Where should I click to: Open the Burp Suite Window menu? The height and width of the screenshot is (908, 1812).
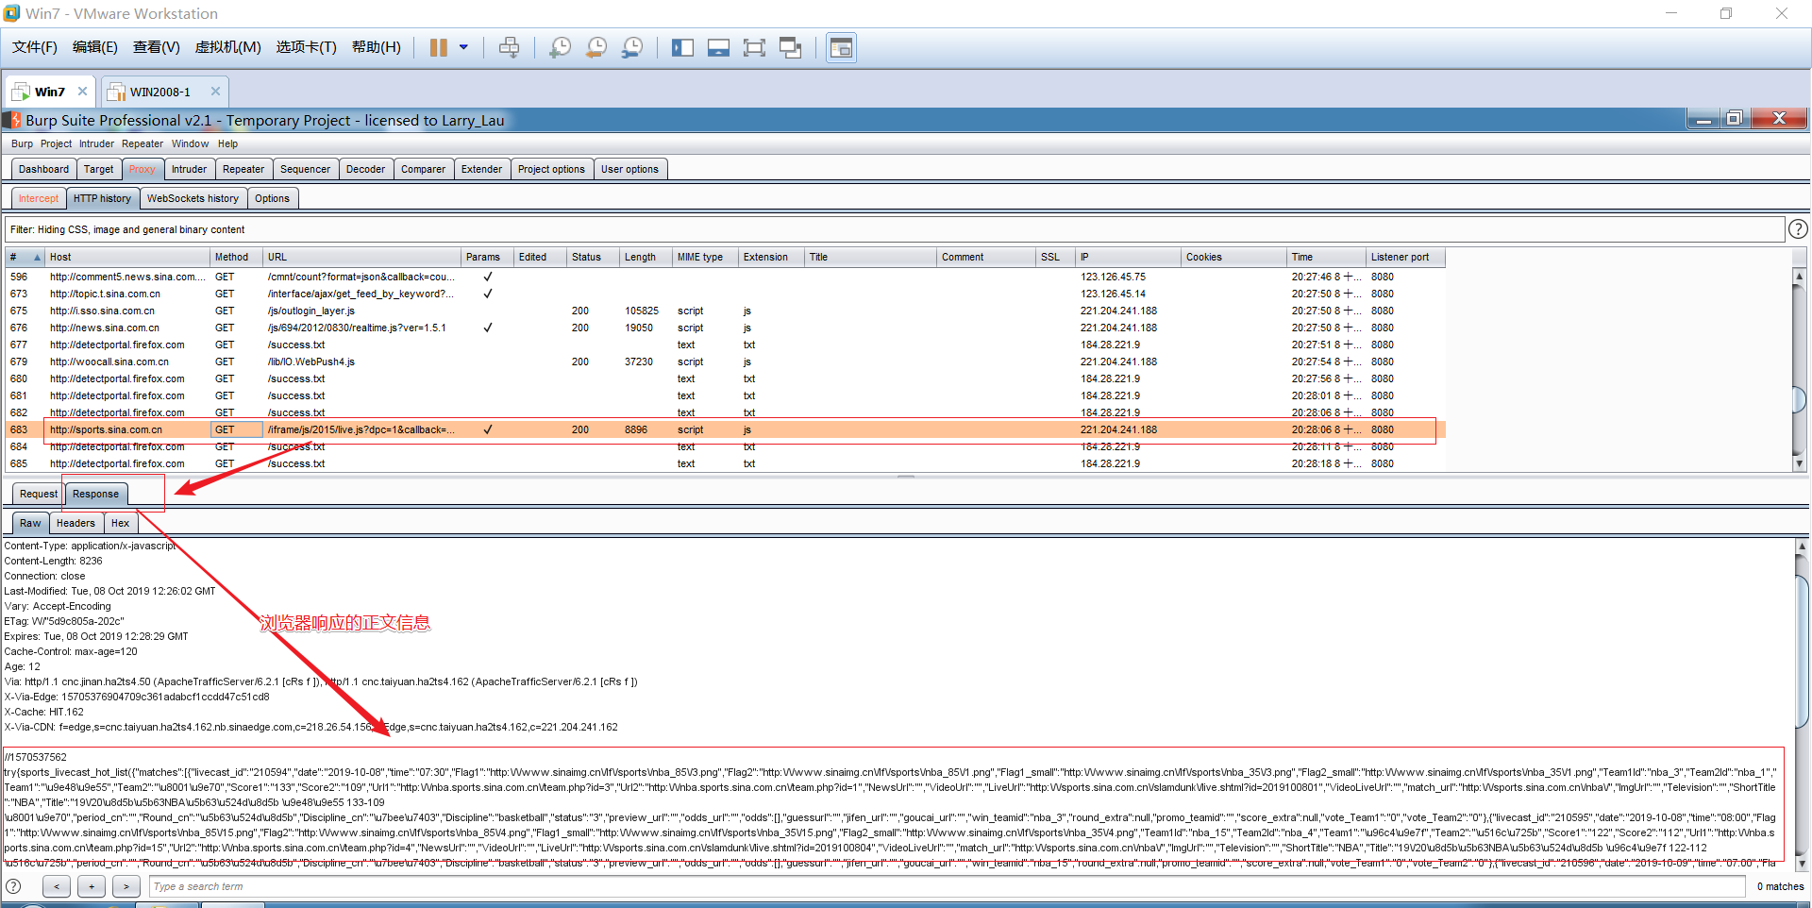click(190, 143)
